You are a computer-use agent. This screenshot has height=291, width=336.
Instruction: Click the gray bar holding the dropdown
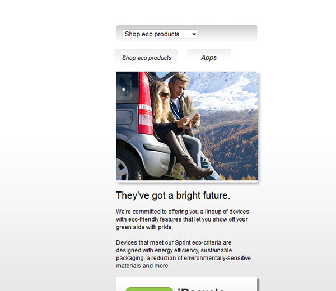click(186, 33)
